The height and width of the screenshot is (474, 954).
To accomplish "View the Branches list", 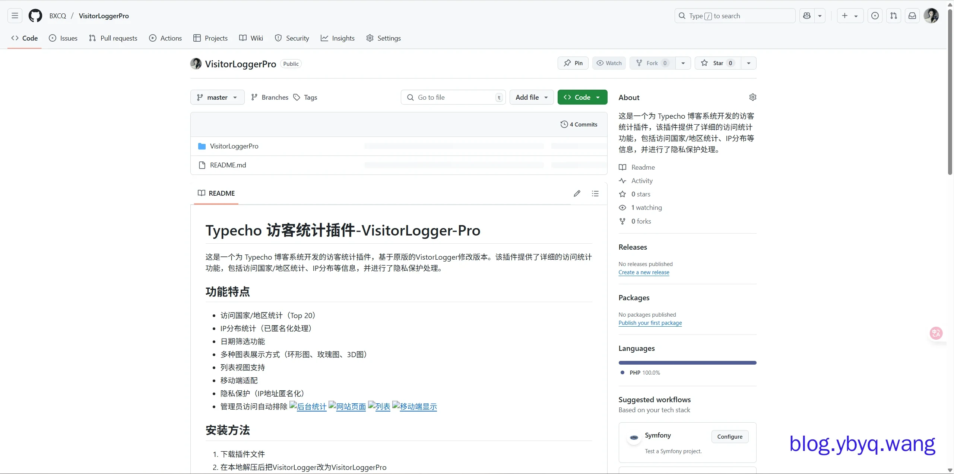I will tap(270, 97).
